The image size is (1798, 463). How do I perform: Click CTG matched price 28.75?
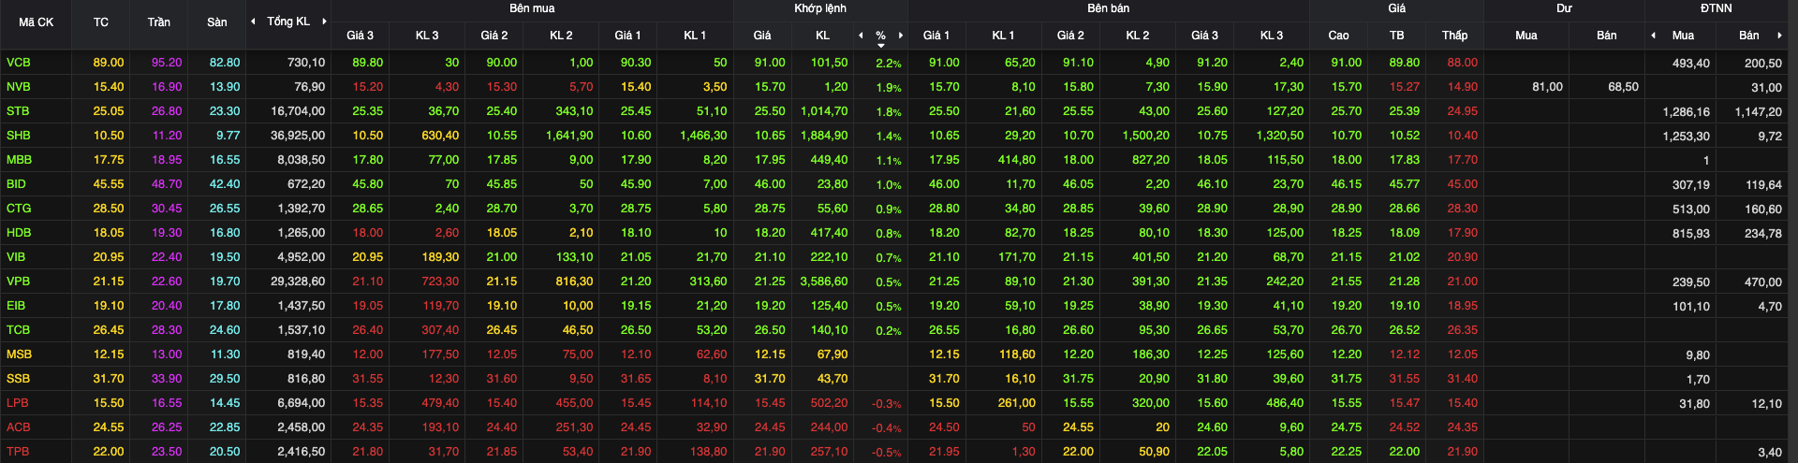click(x=770, y=209)
